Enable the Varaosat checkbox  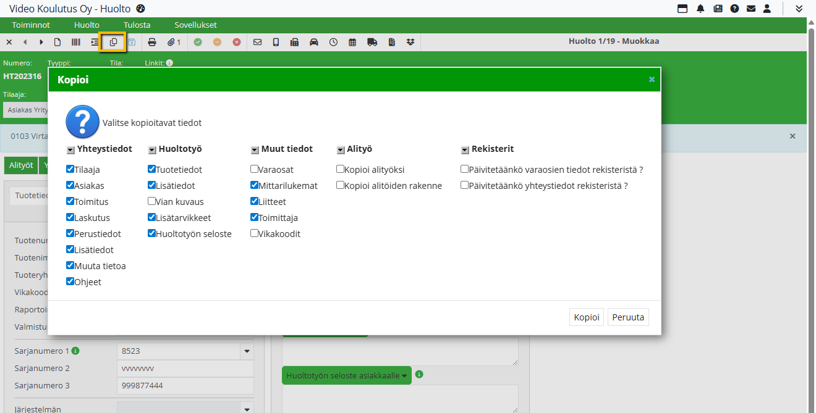[255, 169]
